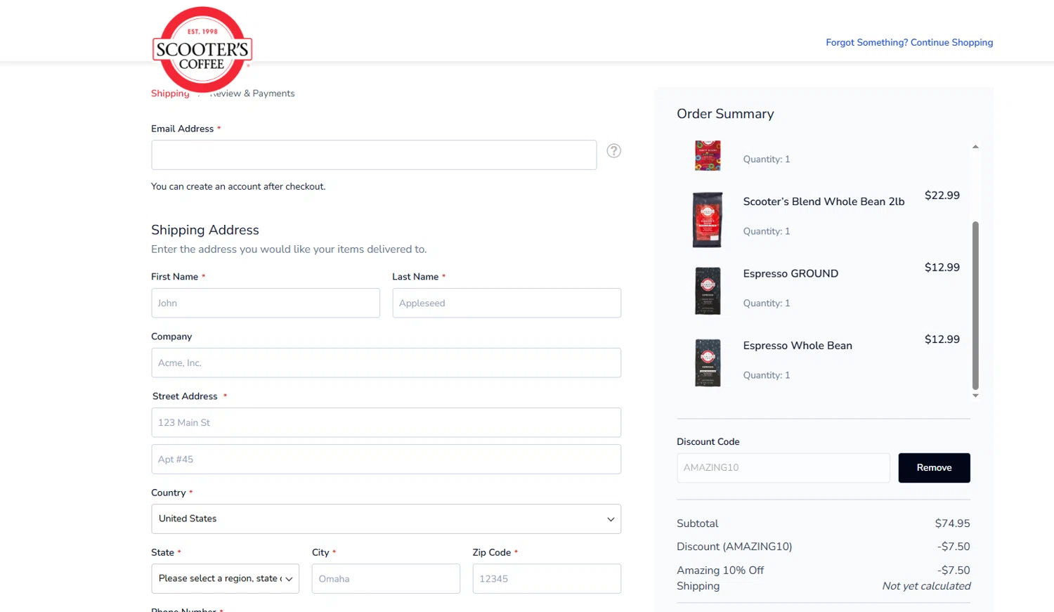Click the Zip Code input field
The image size is (1054, 612).
(547, 578)
